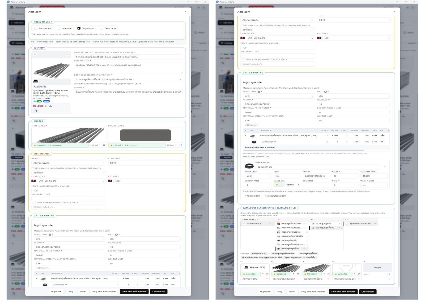Screen dimensions: 425x300
Task: Click the Abimcon BOQ chip in Selected path
Action: 259,254
